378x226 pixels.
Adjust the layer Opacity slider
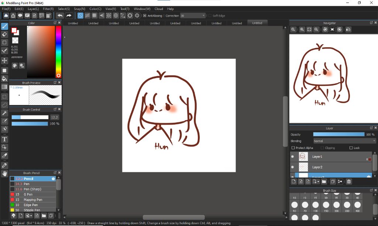click(x=339, y=134)
